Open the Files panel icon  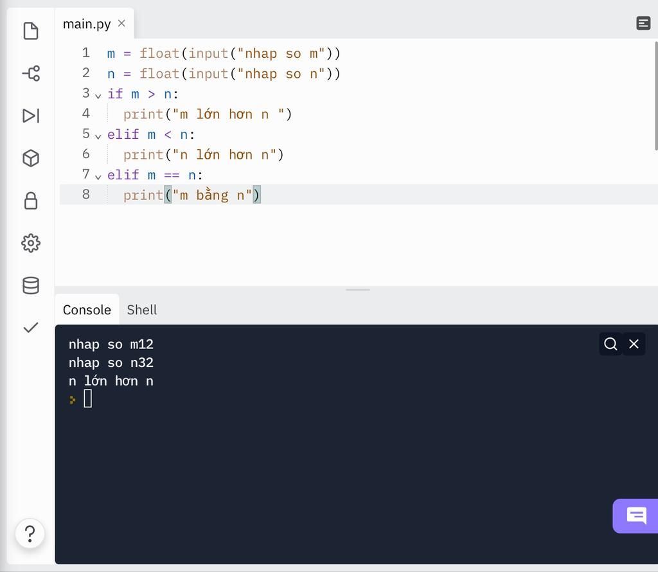(x=31, y=31)
